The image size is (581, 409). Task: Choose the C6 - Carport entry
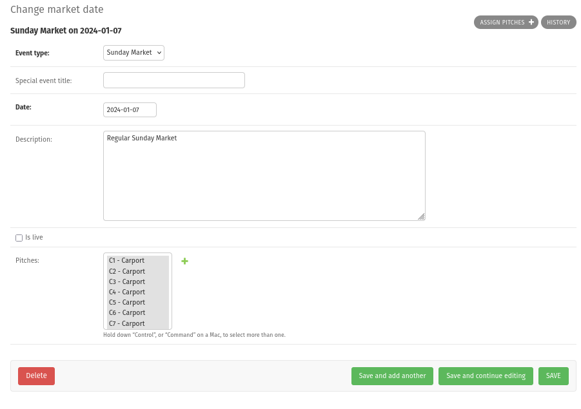tap(137, 312)
